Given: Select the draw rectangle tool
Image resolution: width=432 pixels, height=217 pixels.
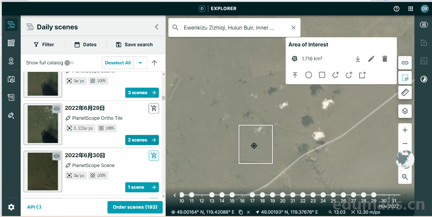Looking at the screenshot, I should (322, 75).
